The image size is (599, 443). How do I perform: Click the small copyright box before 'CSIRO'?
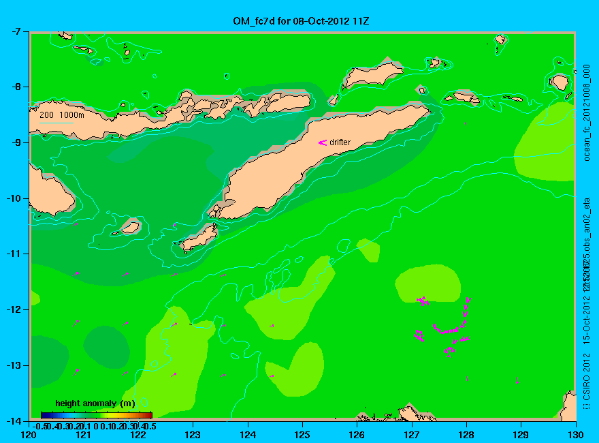click(586, 406)
